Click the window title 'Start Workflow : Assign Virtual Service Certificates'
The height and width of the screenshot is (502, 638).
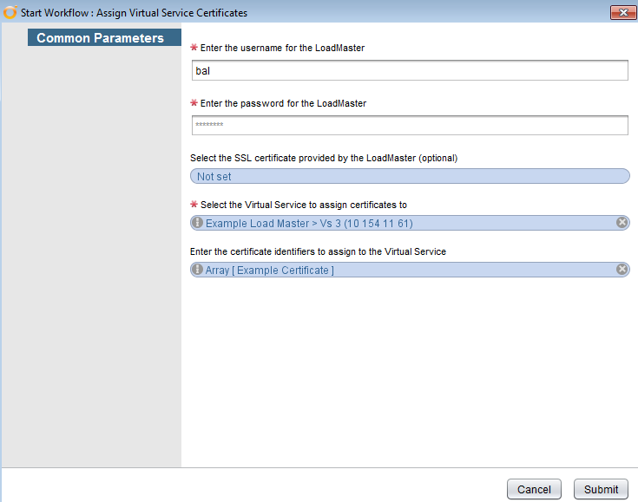(134, 13)
